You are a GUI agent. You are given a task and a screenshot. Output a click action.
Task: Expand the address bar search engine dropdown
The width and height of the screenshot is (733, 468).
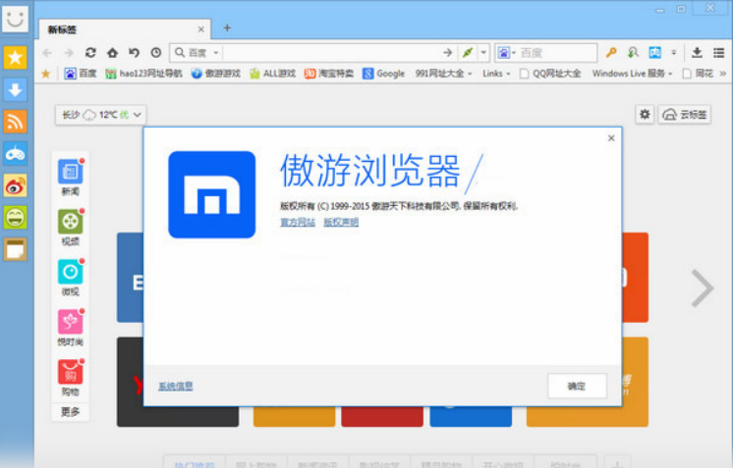pos(216,53)
